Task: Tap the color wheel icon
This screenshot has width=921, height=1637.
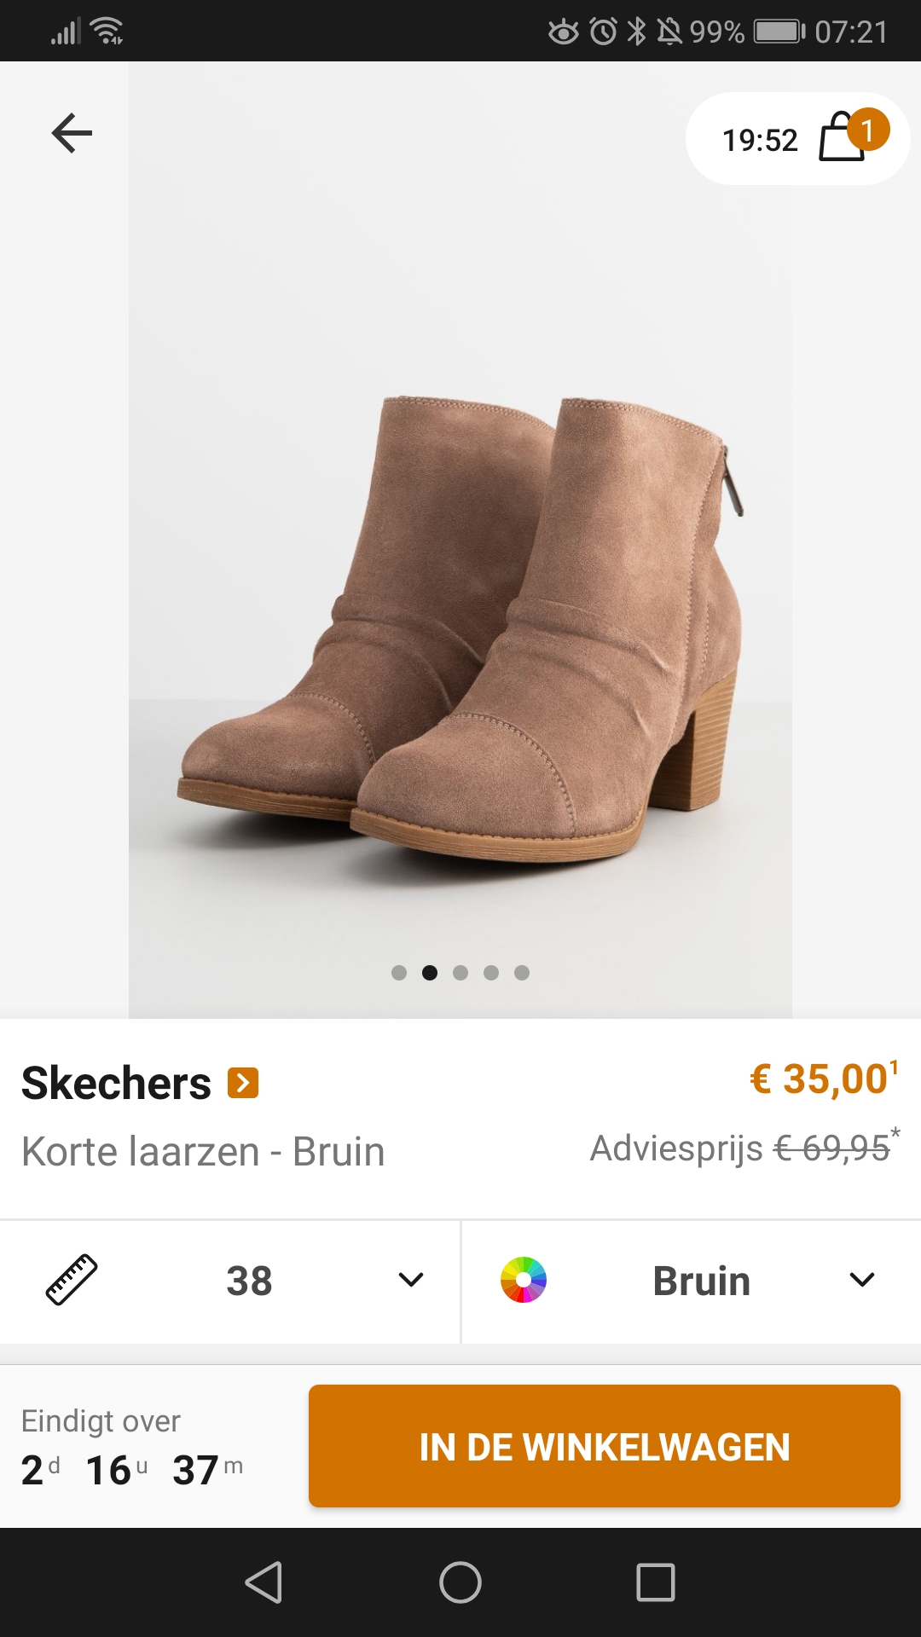Action: click(524, 1280)
